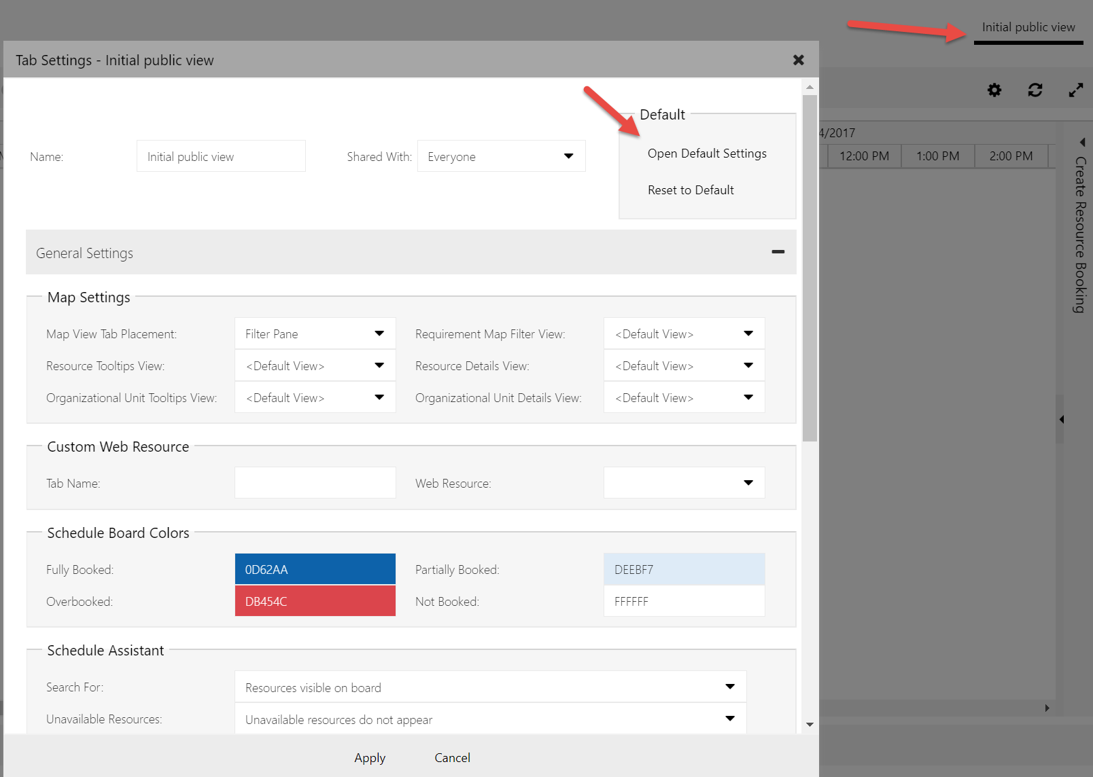Open the Shared With dropdown
The width and height of the screenshot is (1093, 777).
pyautogui.click(x=501, y=156)
